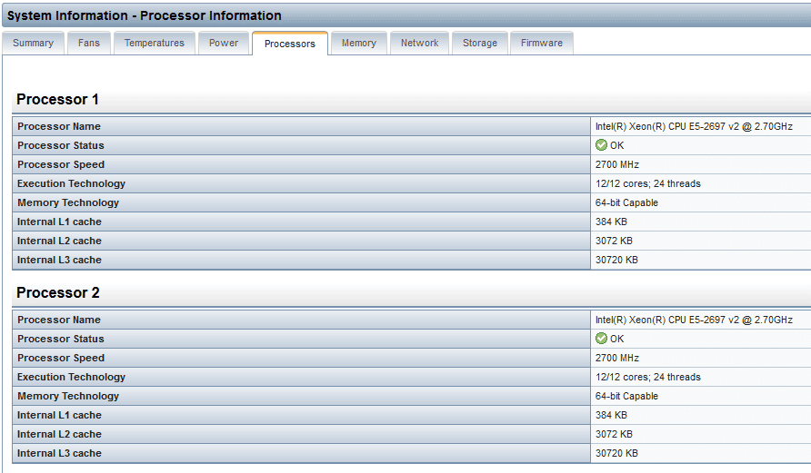Click Processor 1 Execution Technology cores value
Viewport: 811px width, 473px height.
pyautogui.click(x=647, y=183)
